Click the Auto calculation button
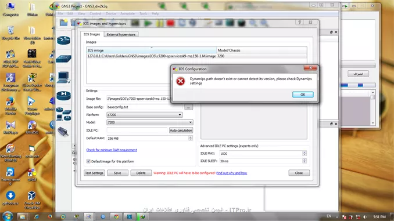The width and height of the screenshot is (394, 221). tap(181, 131)
